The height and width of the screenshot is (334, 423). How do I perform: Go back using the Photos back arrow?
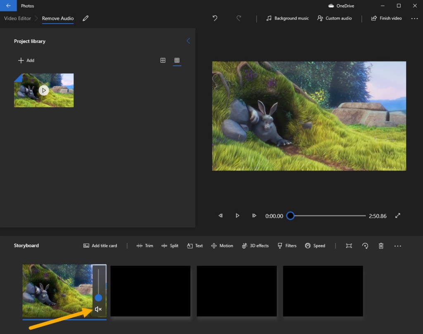(8, 6)
